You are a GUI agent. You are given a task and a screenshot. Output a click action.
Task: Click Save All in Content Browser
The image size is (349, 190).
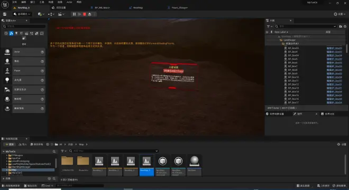[36, 145]
